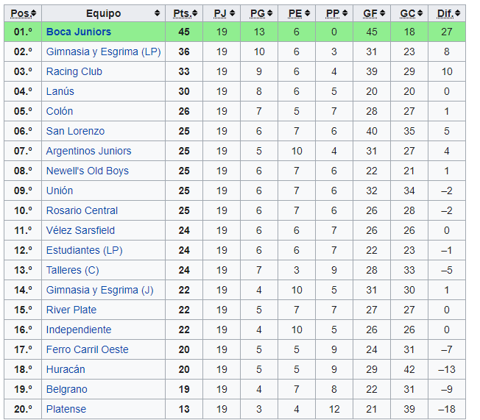Sort by PP using its arrows
Viewport: 480px width, 420px height.
pyautogui.click(x=345, y=13)
